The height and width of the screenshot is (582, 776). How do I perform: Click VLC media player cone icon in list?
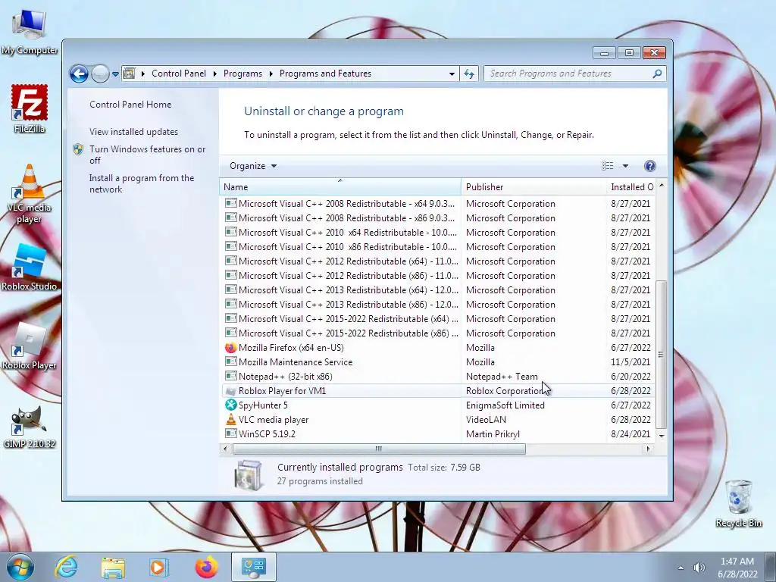pos(230,419)
